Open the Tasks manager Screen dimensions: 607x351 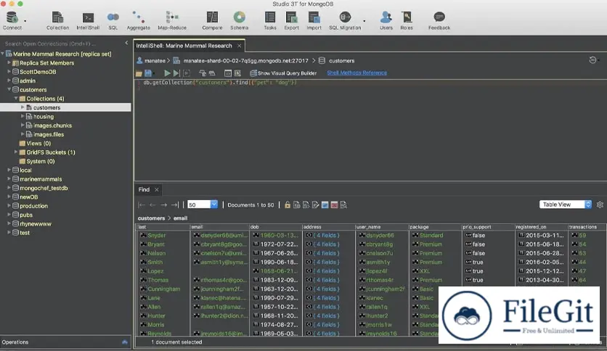[x=270, y=20]
